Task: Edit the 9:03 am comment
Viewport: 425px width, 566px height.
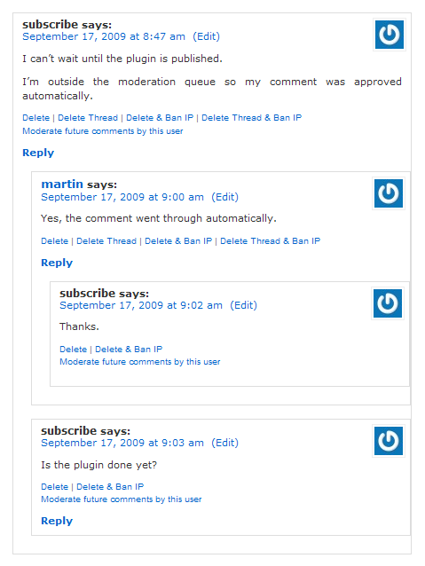Action: click(x=225, y=443)
